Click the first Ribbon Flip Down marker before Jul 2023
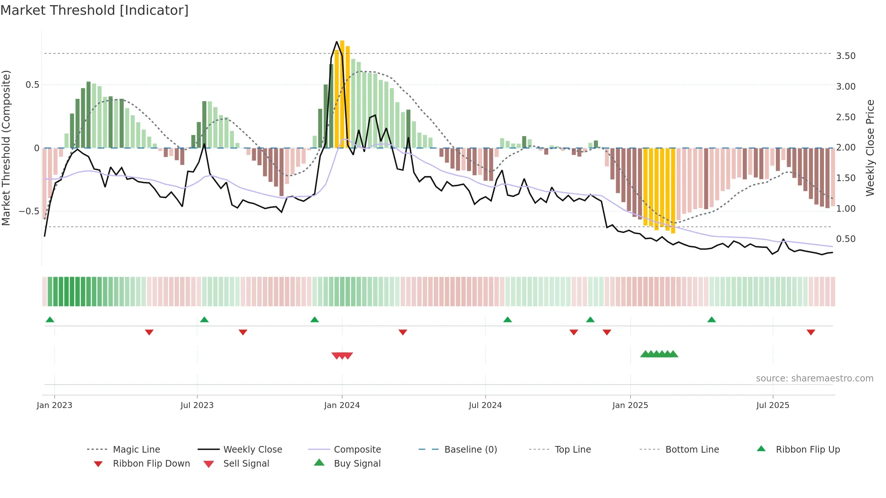The width and height of the screenshot is (886, 498). pyautogui.click(x=149, y=332)
